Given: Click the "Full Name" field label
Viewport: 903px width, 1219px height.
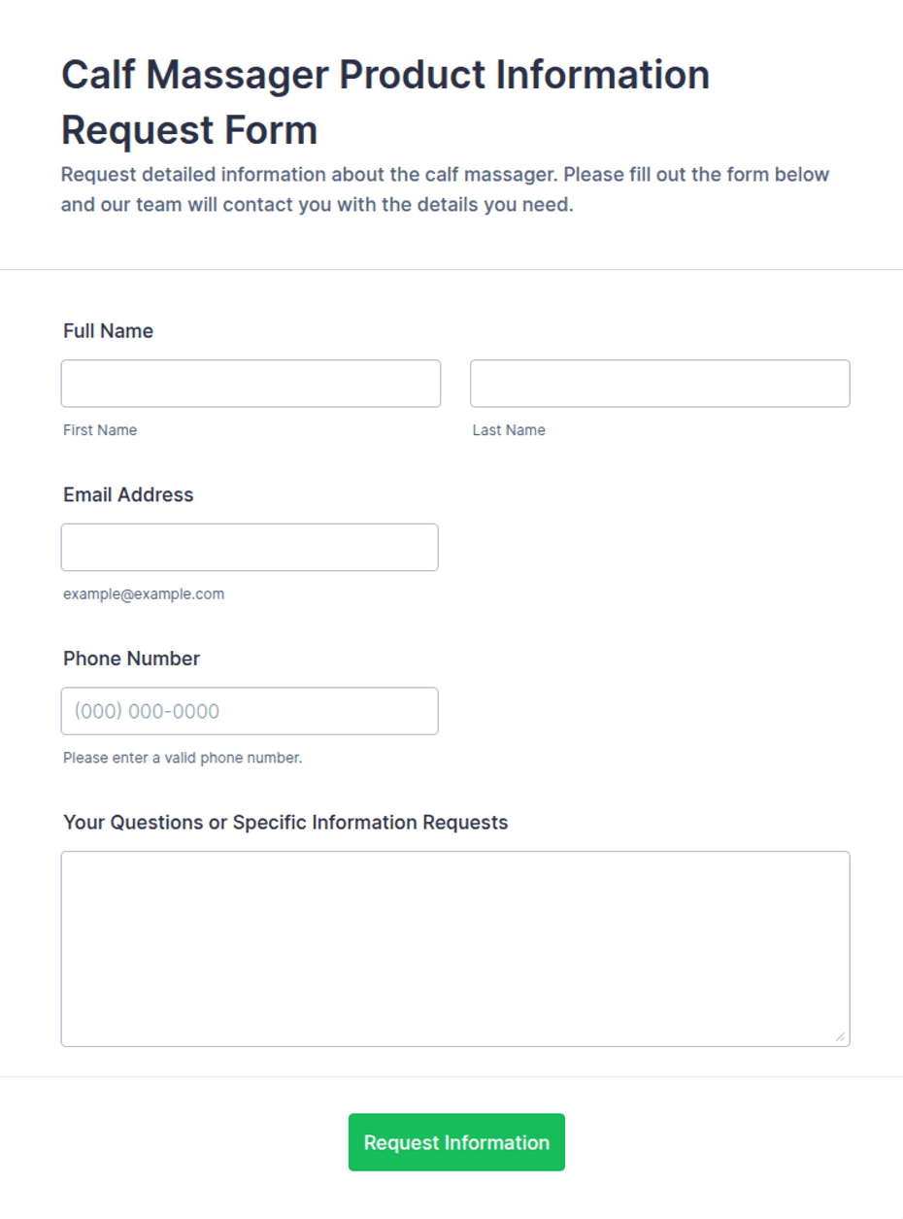Looking at the screenshot, I should pyautogui.click(x=108, y=331).
